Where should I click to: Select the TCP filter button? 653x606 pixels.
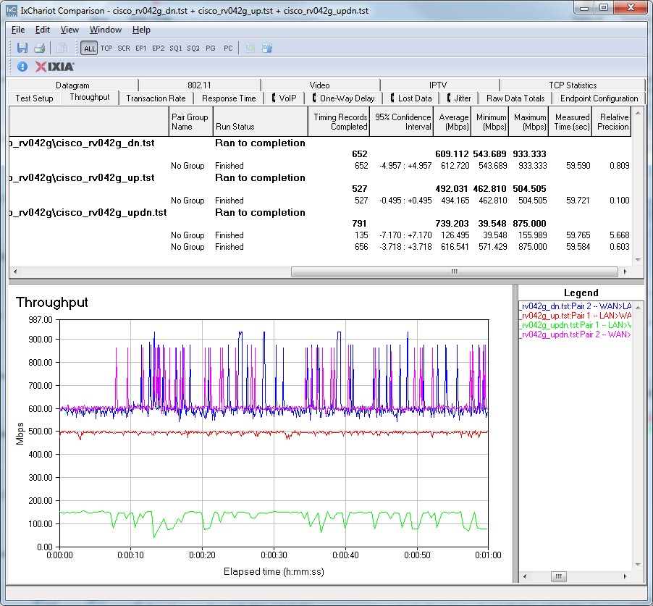[106, 49]
